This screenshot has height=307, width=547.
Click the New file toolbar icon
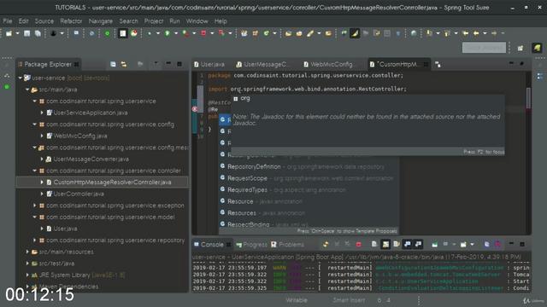[9, 33]
